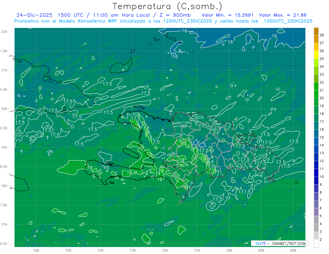The width and height of the screenshot is (329, 254).
Task: Click legend scale value '12'
Action: coord(322,161)
